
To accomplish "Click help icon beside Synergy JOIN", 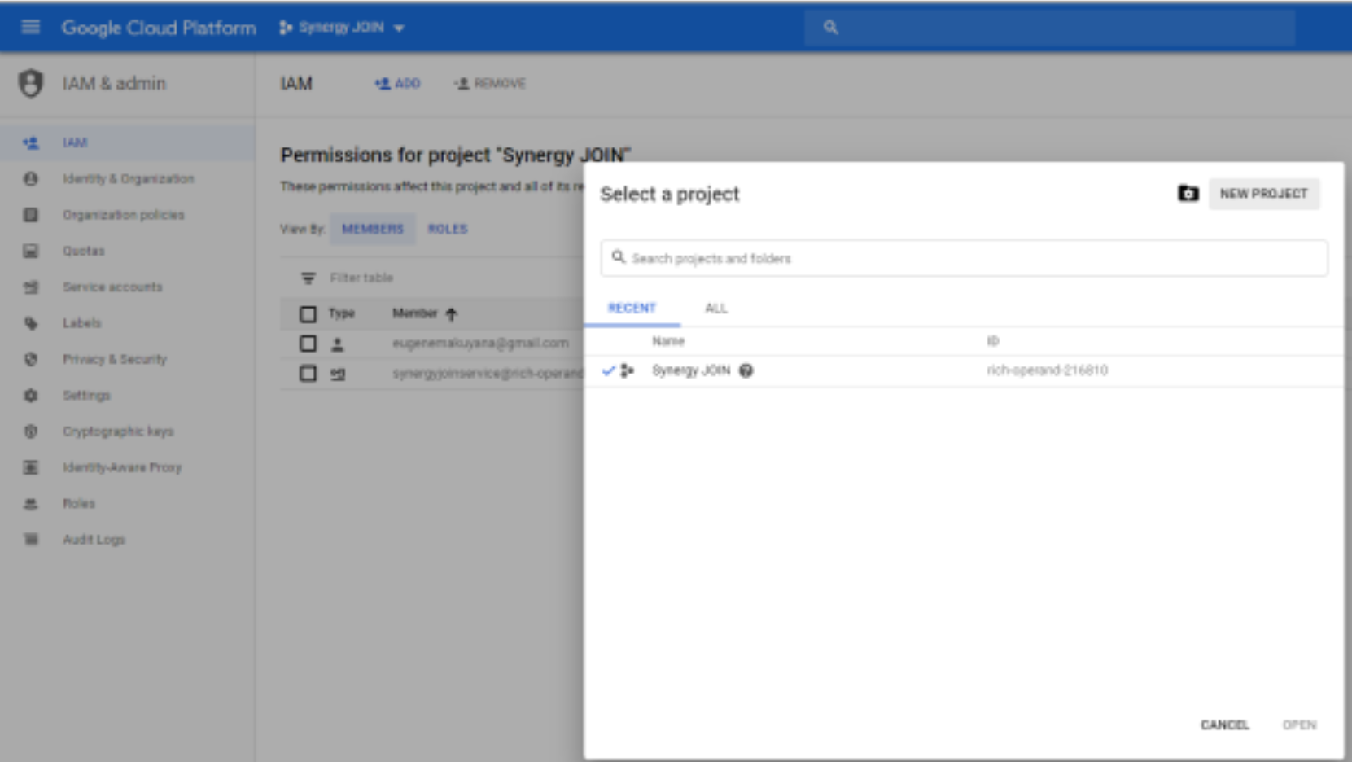I will 746,370.
